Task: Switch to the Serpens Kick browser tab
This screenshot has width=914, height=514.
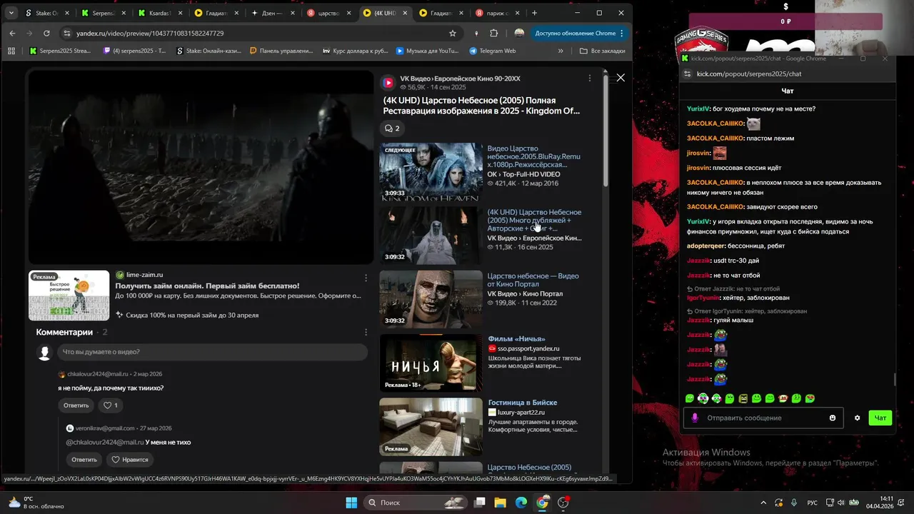Action: click(104, 13)
